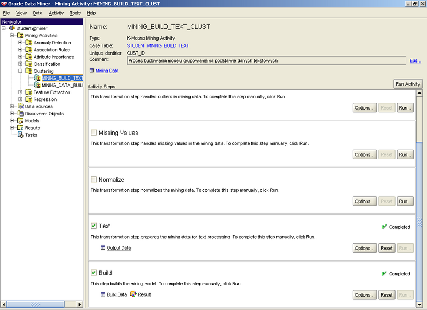Open the Activity menu

click(56, 13)
